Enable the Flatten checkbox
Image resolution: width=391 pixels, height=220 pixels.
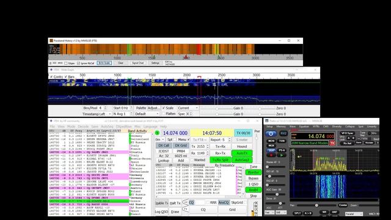164,114
